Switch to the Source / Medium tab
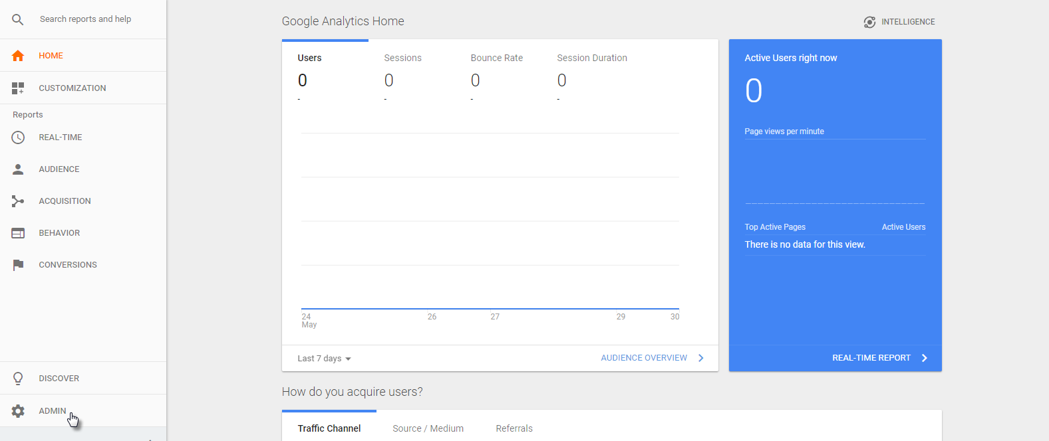Screen dimensions: 1049x441 428,429
